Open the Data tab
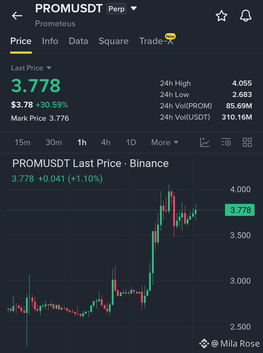This screenshot has height=353, width=263. tap(79, 41)
